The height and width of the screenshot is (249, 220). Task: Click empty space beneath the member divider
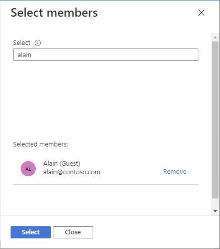click(x=106, y=200)
